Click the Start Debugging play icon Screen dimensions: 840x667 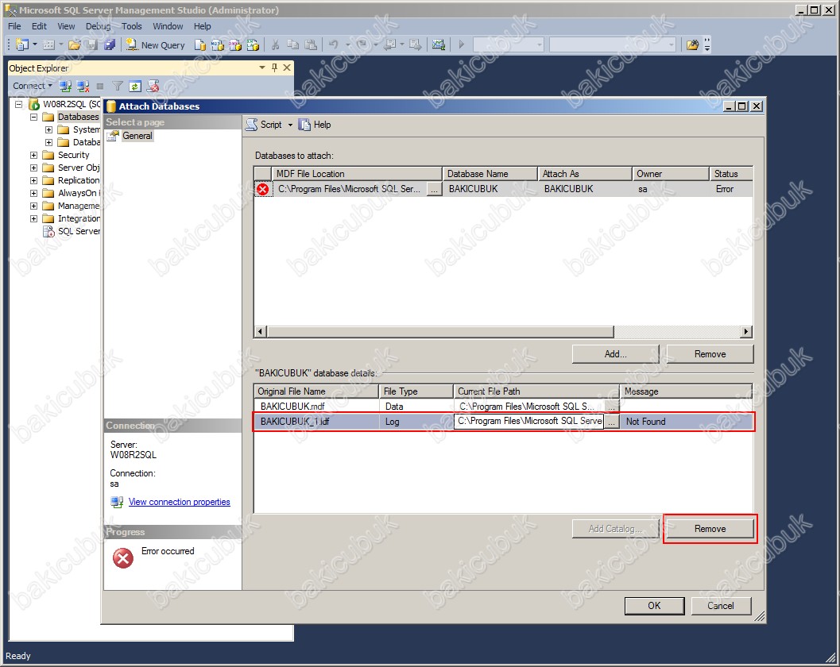click(x=461, y=45)
